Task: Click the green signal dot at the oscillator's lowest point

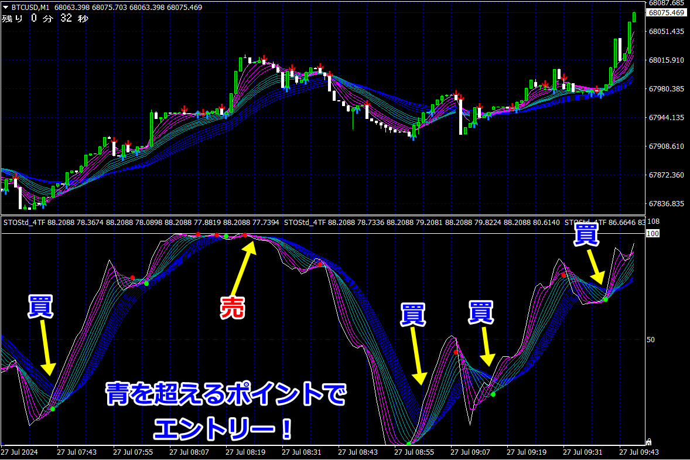Action: pyautogui.click(x=409, y=444)
